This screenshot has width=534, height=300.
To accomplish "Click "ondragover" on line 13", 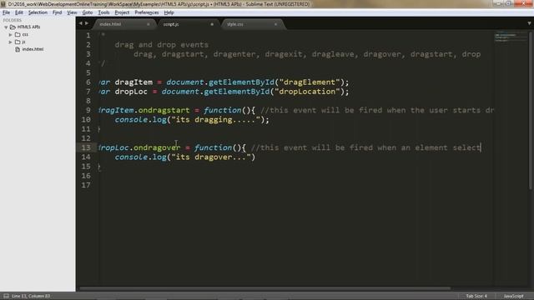I will click(x=157, y=147).
